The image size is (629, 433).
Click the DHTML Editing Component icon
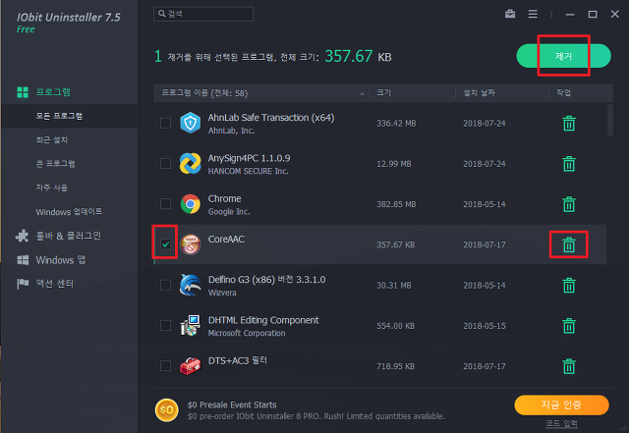(190, 326)
